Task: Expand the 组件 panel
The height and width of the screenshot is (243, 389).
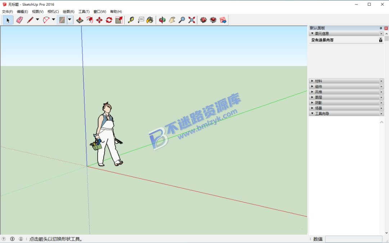Action: [312, 86]
